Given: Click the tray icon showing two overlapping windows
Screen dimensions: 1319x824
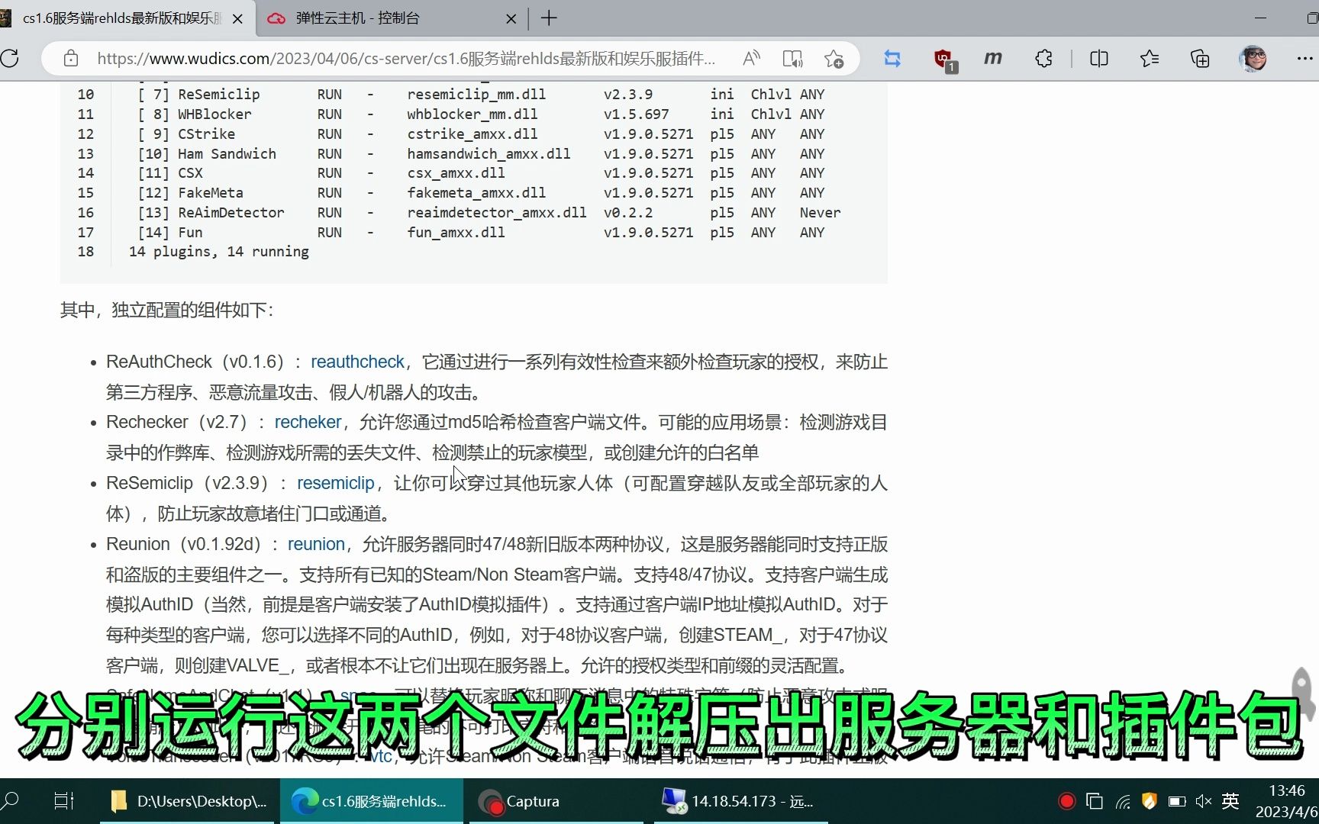Looking at the screenshot, I should pos(1095,801).
